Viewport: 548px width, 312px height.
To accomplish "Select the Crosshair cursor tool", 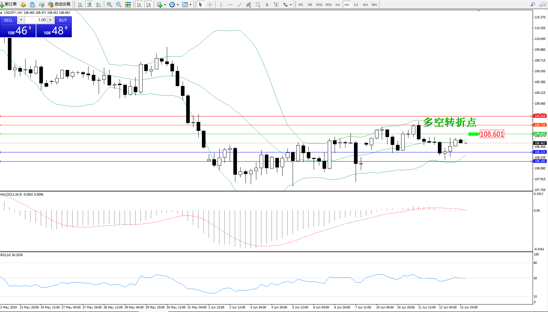I will point(210,5).
